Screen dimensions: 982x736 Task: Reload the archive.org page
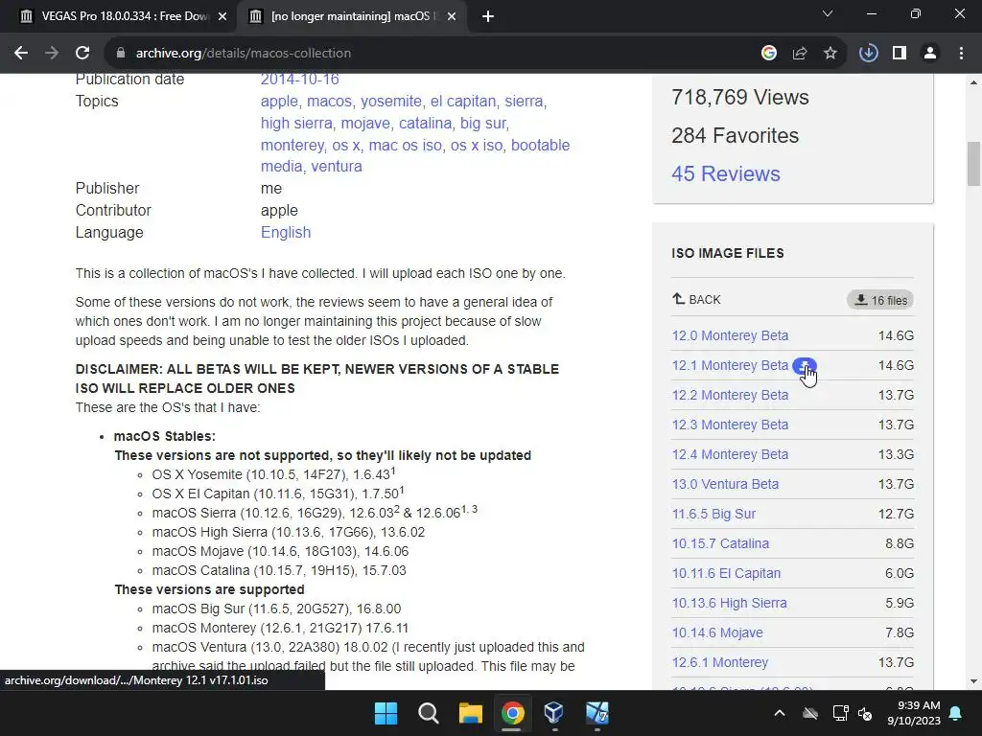pyautogui.click(x=82, y=54)
